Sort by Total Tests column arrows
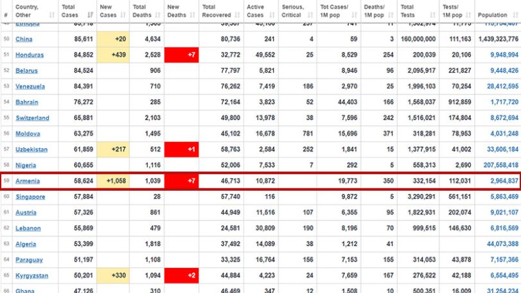 [432, 15]
